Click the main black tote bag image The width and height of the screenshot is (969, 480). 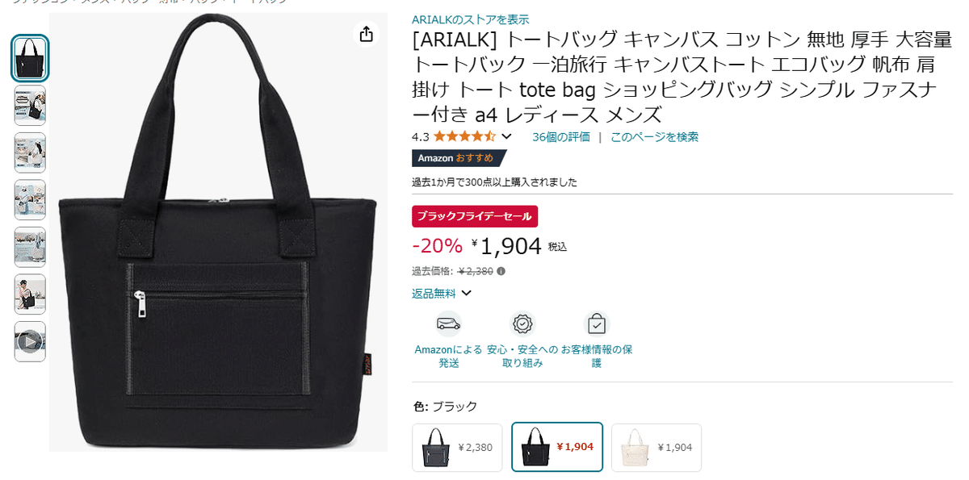218,232
